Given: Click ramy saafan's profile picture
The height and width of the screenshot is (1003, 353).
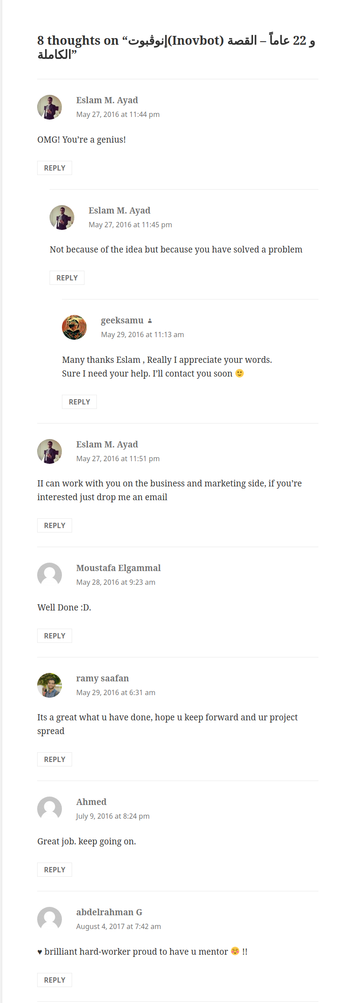Looking at the screenshot, I should 50,685.
